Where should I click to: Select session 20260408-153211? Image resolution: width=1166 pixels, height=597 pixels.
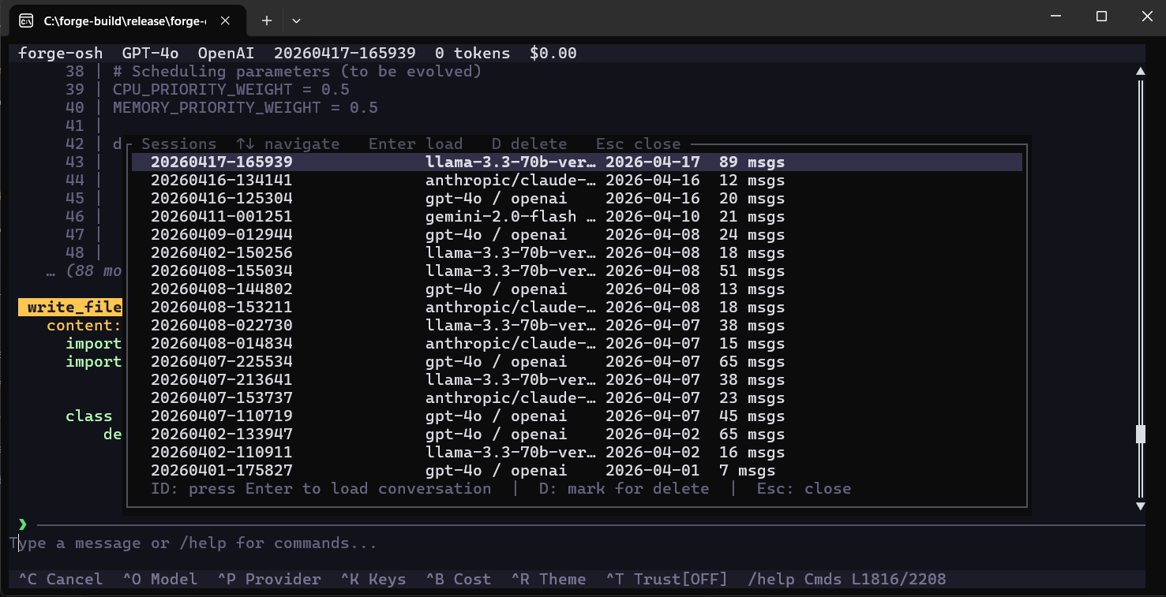tap(576, 308)
